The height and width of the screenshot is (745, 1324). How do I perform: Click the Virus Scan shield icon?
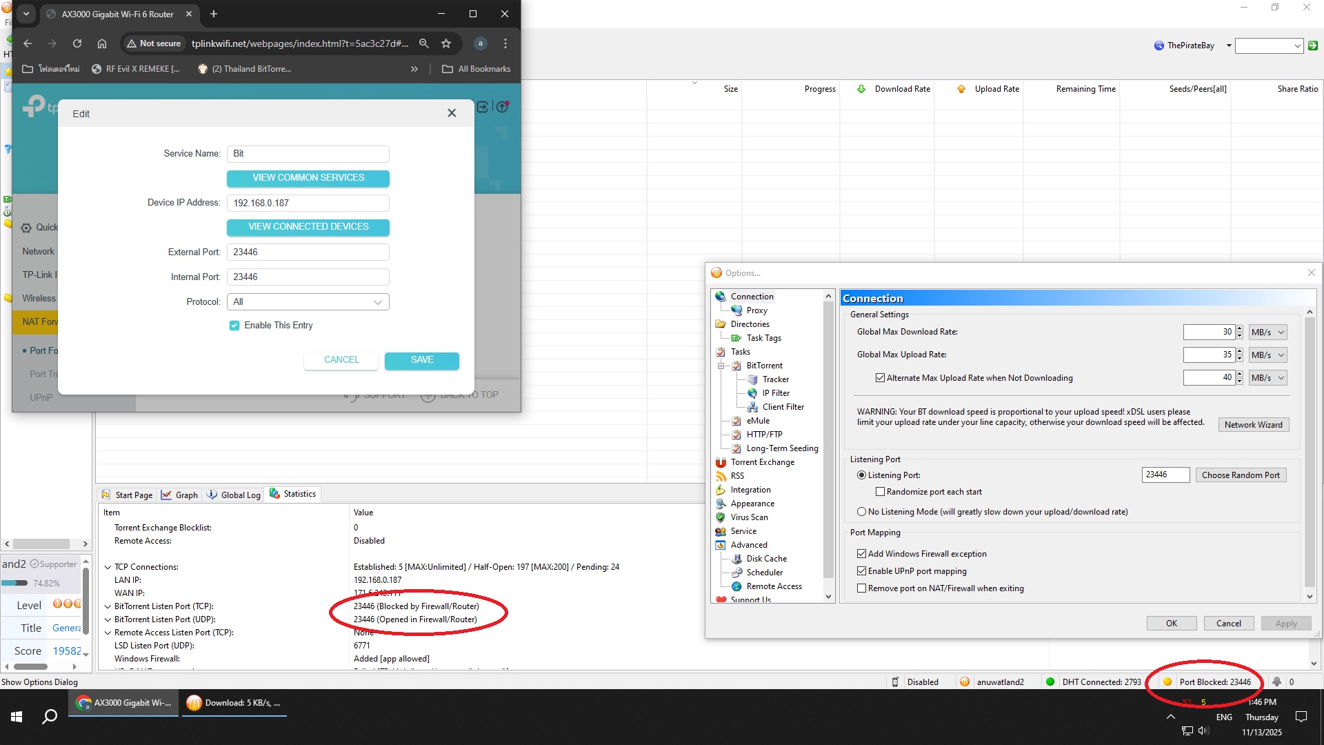point(721,517)
